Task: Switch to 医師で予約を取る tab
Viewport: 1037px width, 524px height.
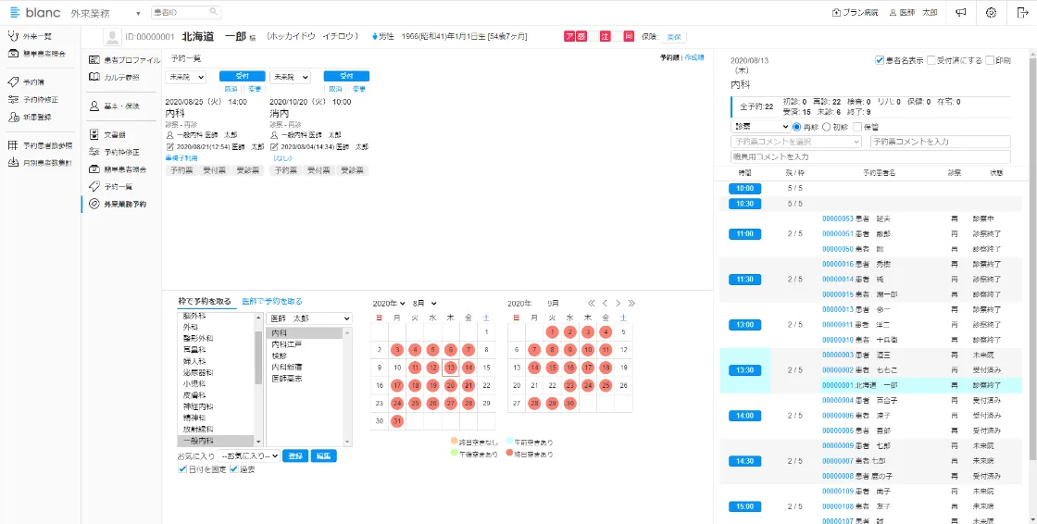Action: [x=272, y=301]
